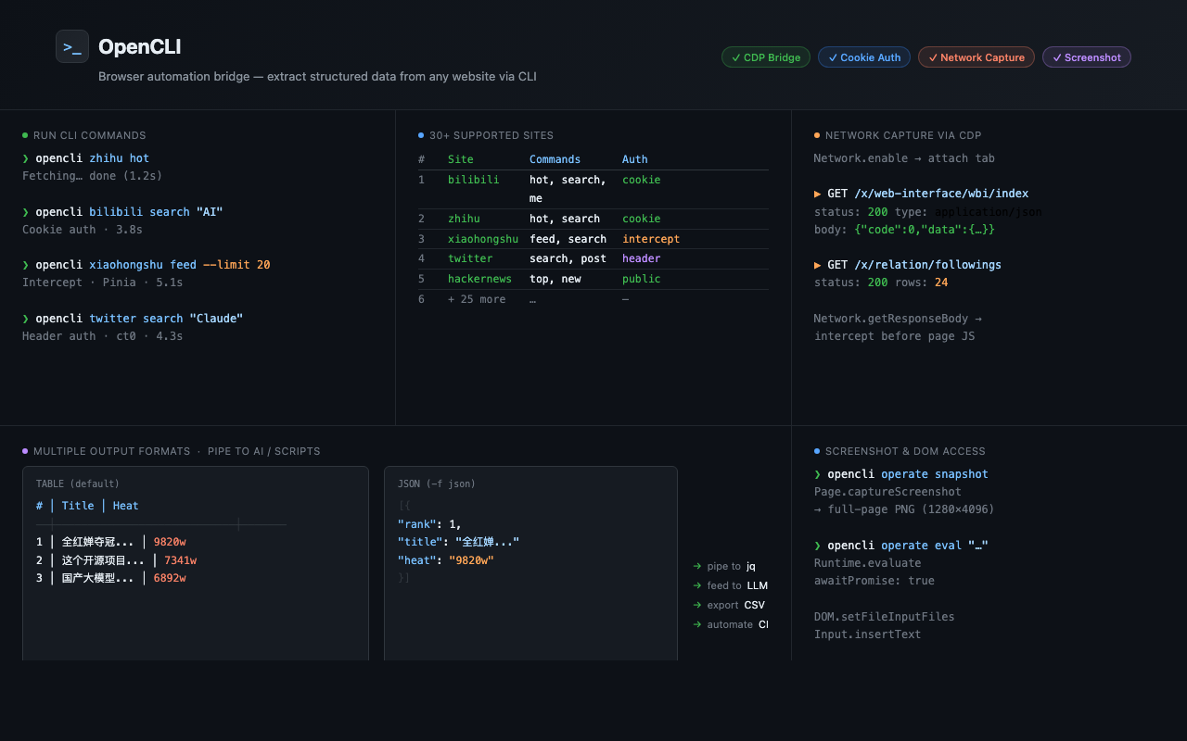Click the bilibili site cell
Viewport: 1187px width, 741px height.
[x=474, y=180]
